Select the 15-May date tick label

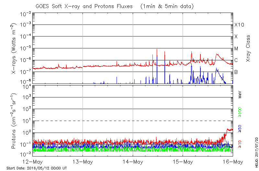(183, 162)
